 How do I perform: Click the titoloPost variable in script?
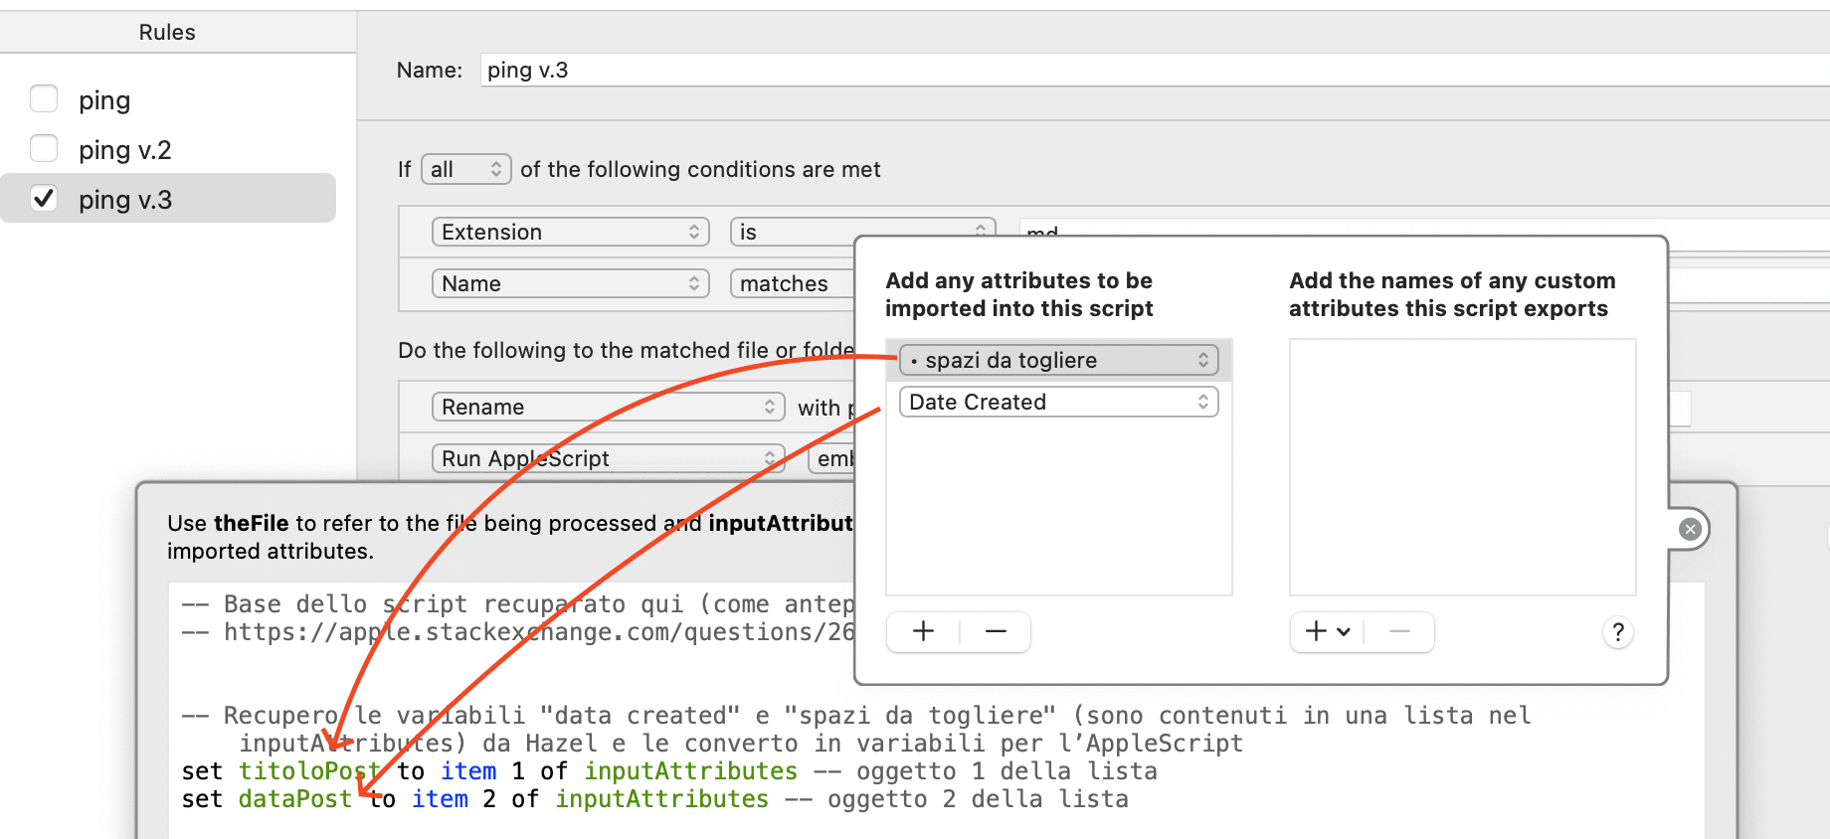(x=309, y=771)
